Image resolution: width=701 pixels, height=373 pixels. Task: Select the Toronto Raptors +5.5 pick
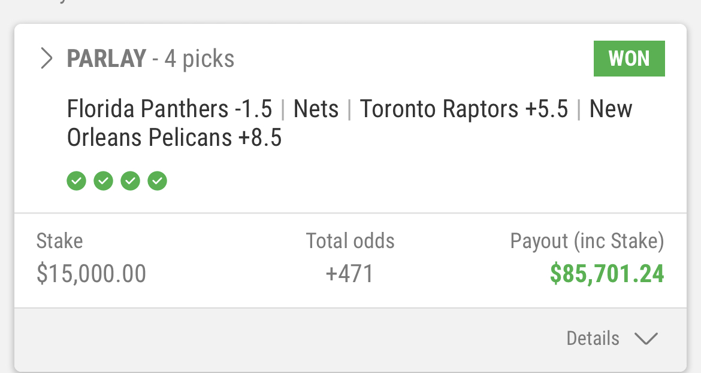[x=464, y=109]
